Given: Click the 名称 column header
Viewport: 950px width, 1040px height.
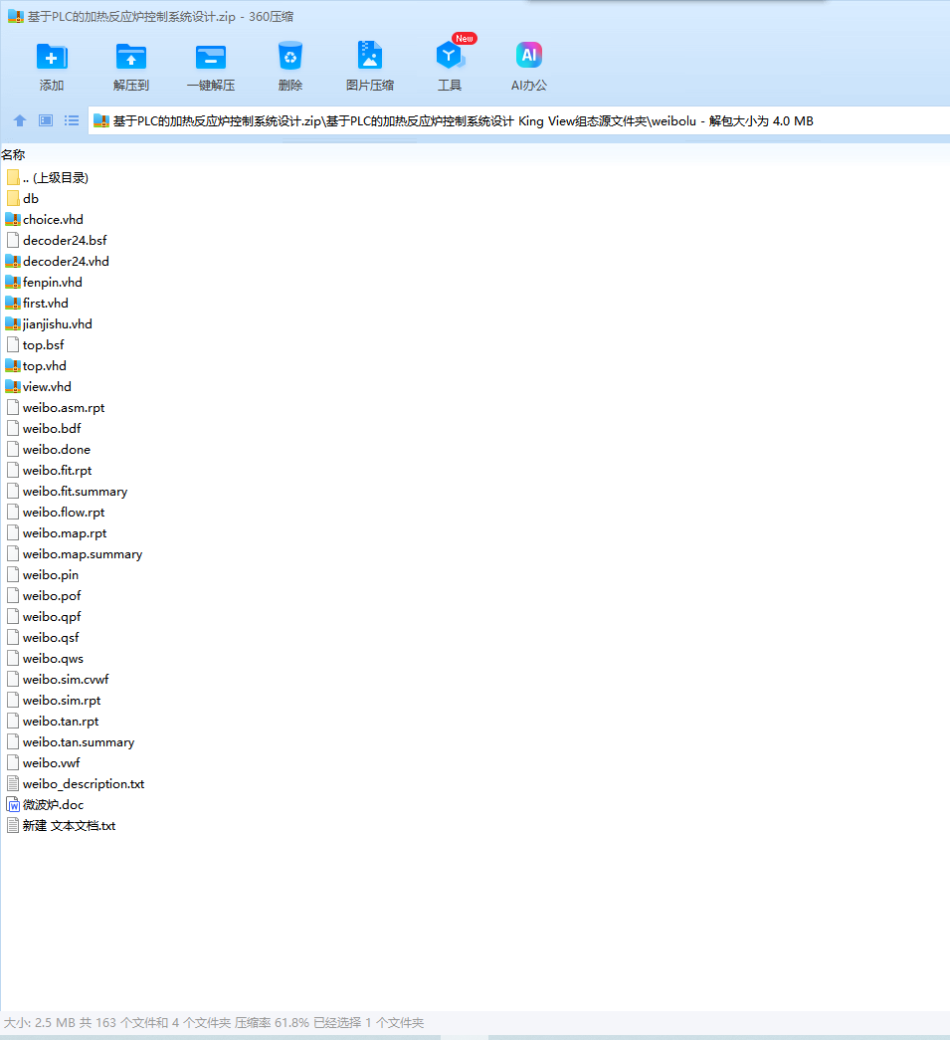Looking at the screenshot, I should tap(13, 154).
